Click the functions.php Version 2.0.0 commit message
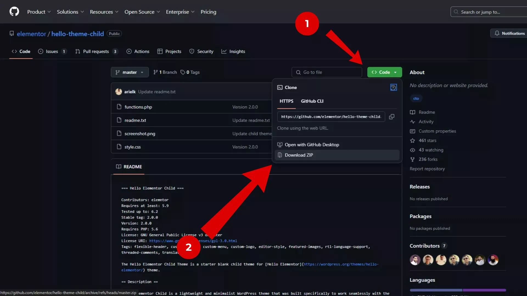 coord(245,107)
